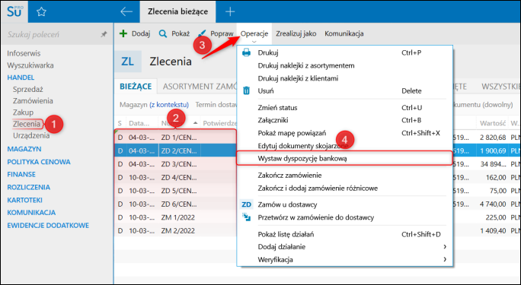This screenshot has height=285, width=521.
Task: Select the ZD 4/CEN... order row
Action: click(175, 177)
